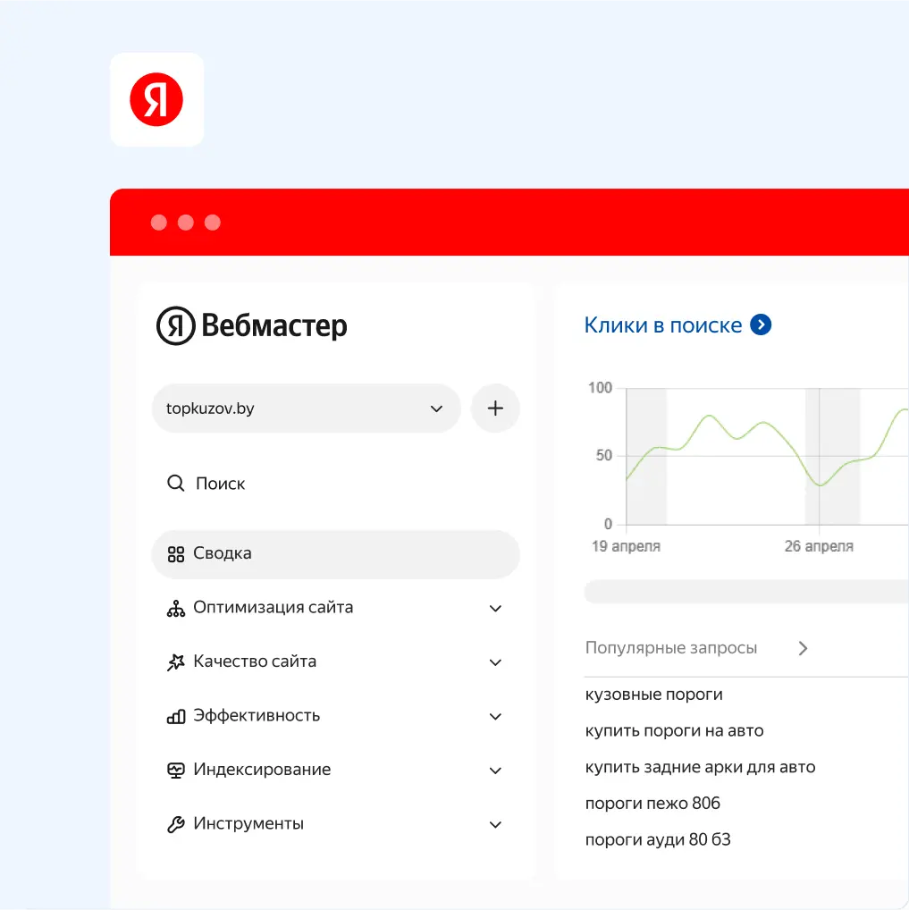The width and height of the screenshot is (909, 910).
Task: Expand the Оптимизация сайта section
Action: coord(495,607)
